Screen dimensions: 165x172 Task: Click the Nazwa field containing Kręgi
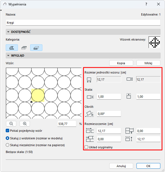83,23
